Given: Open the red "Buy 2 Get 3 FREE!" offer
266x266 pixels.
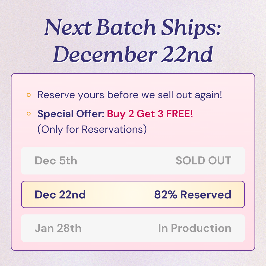Looking at the screenshot, I should [x=150, y=114].
